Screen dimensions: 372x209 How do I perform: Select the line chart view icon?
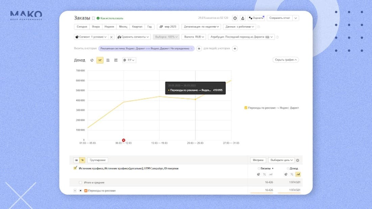click(x=100, y=60)
